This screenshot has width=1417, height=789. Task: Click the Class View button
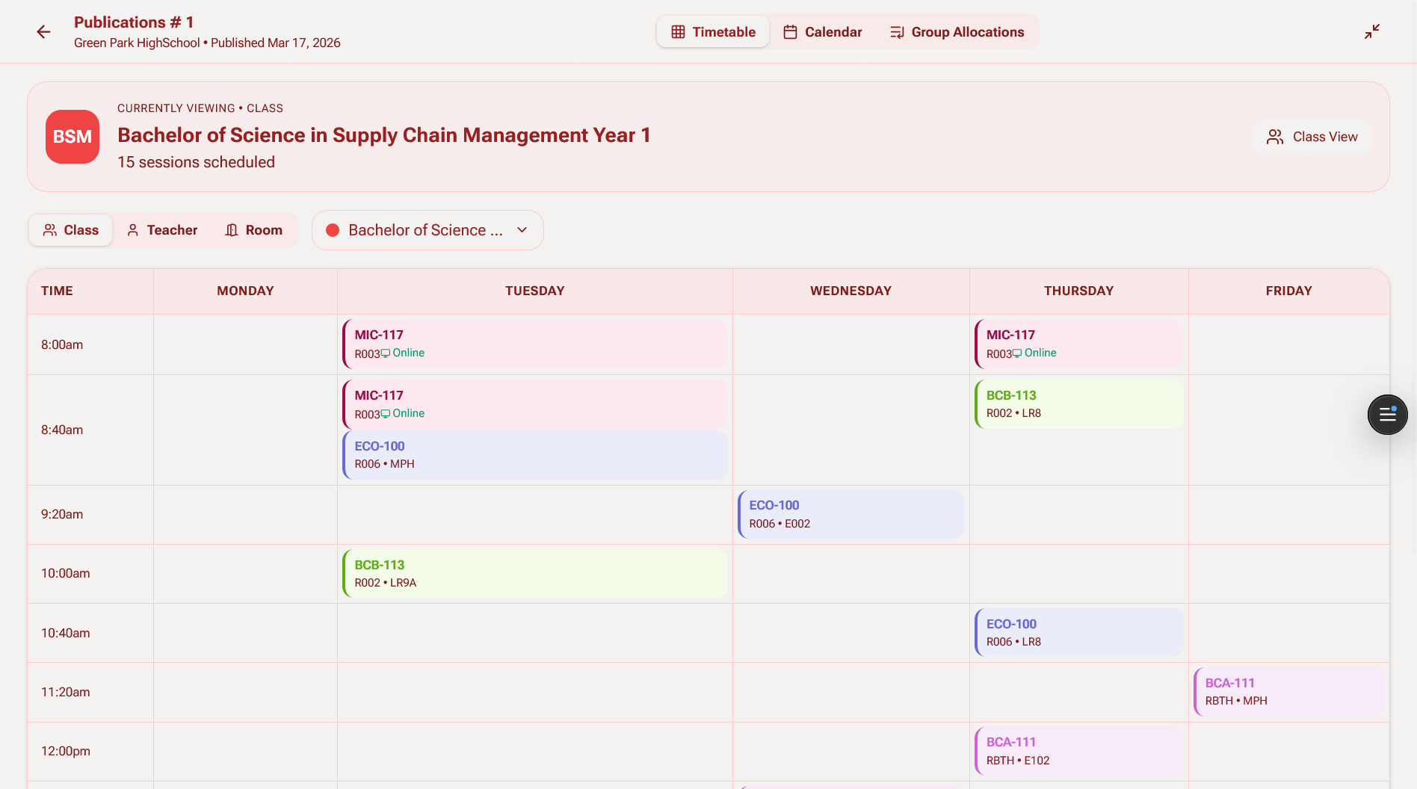[x=1312, y=137]
